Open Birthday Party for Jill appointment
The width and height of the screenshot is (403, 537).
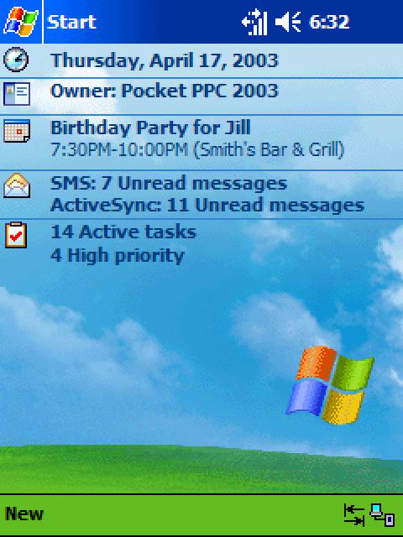[150, 128]
